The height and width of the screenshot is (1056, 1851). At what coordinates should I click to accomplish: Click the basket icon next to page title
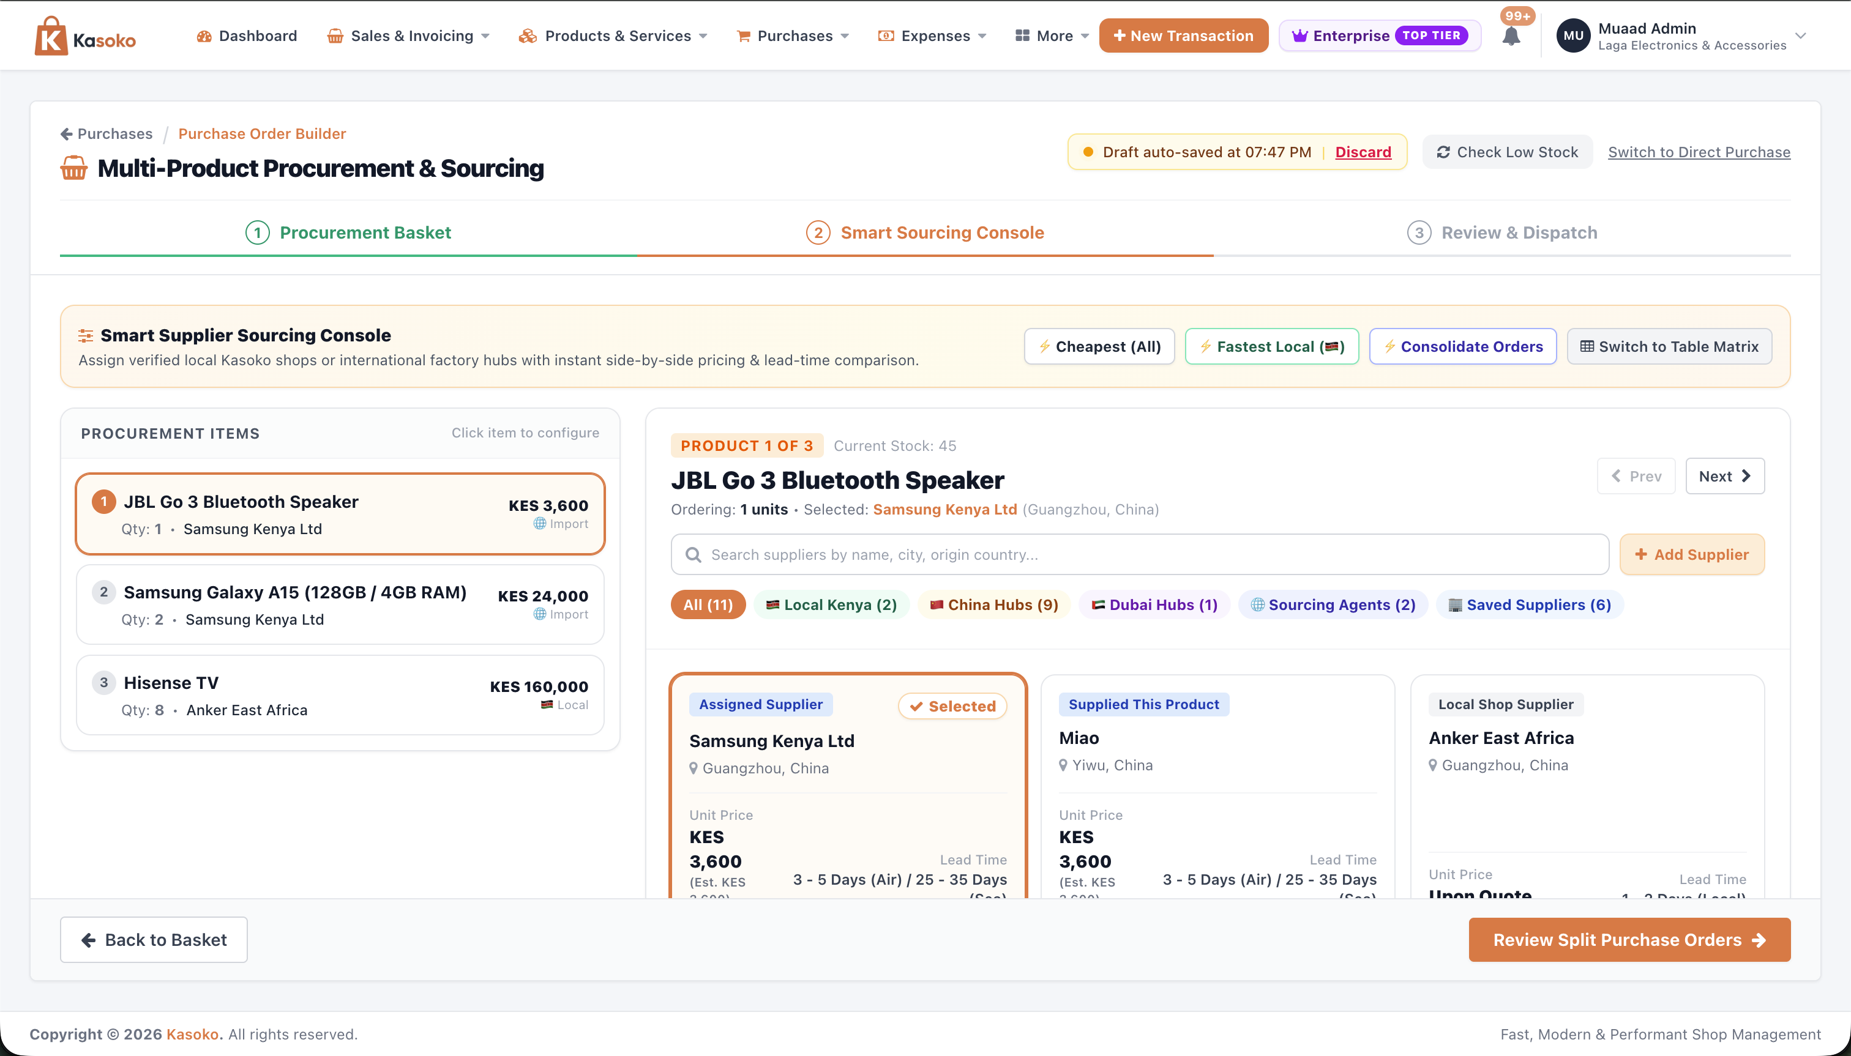click(x=74, y=168)
